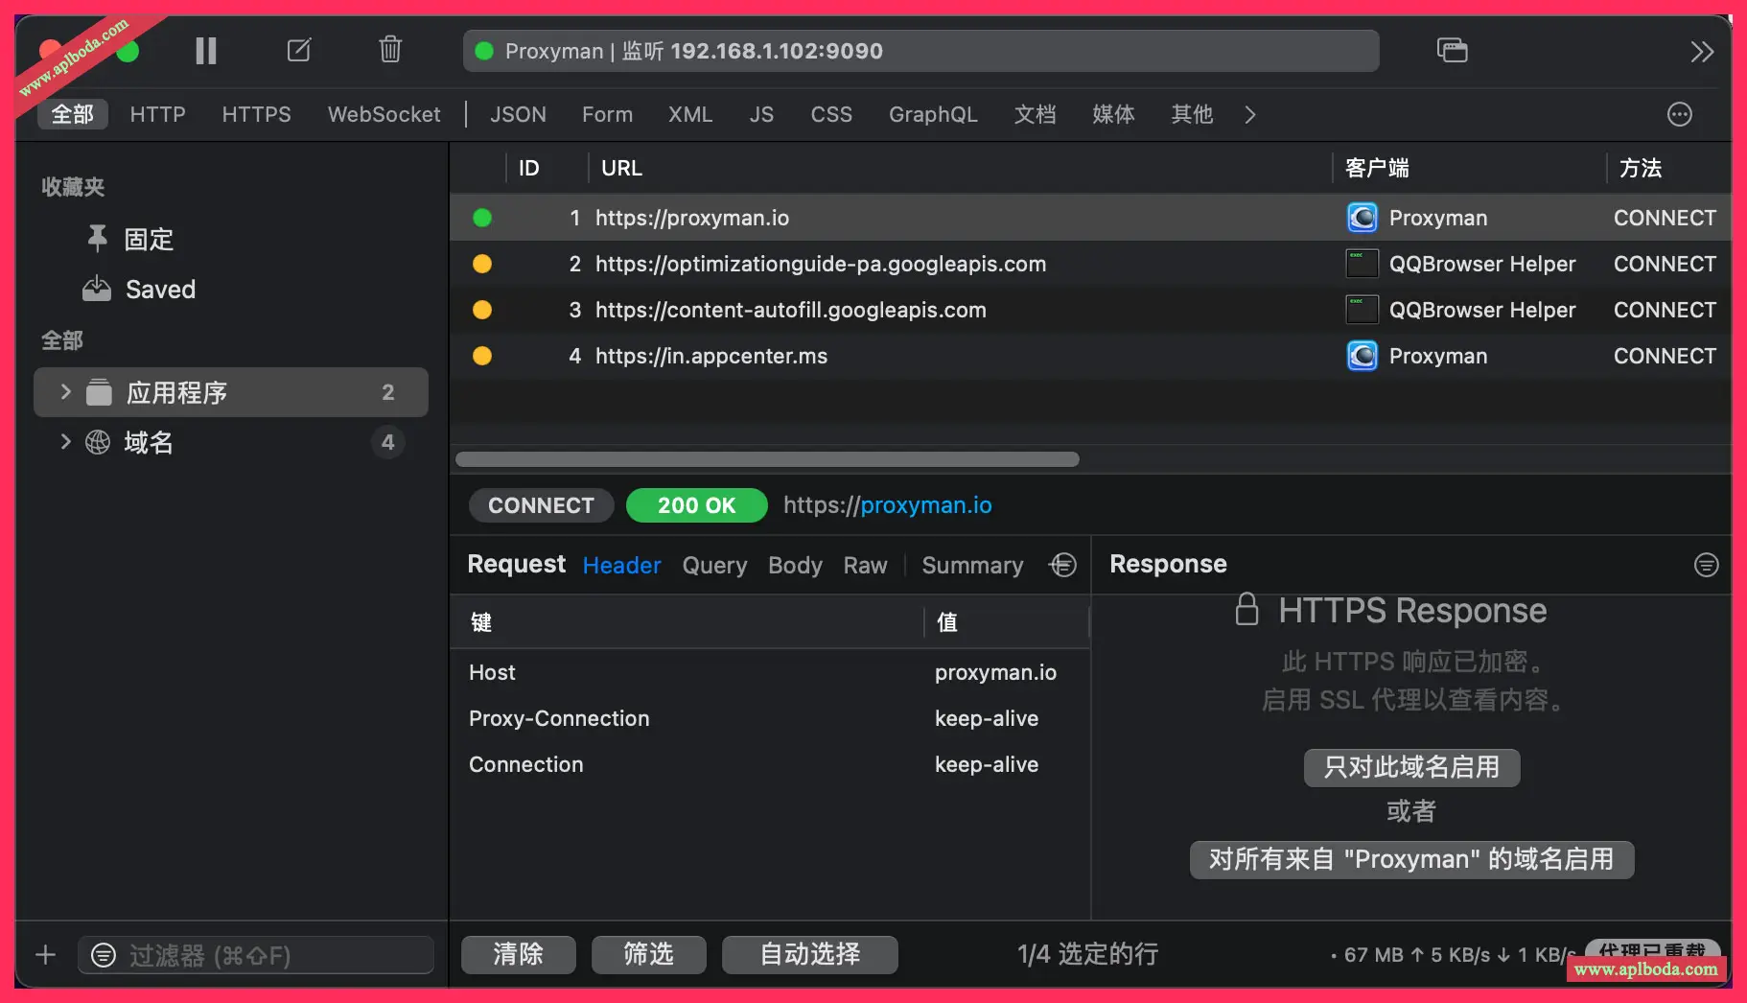Click the horizontal scrollbar under the request list
Screen dimensions: 1747x1003
click(x=767, y=459)
